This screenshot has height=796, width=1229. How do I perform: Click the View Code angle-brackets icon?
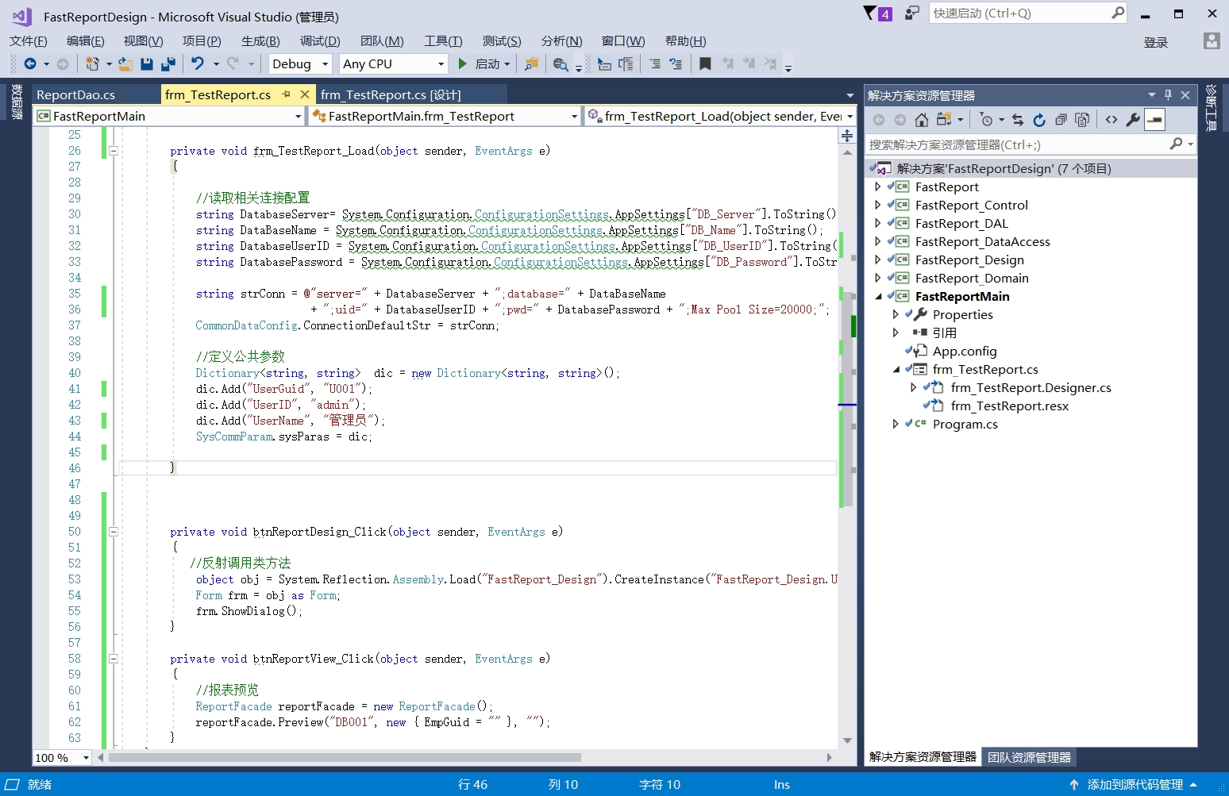(1111, 120)
